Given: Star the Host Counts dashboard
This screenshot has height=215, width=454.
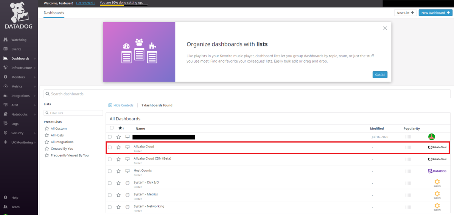Looking at the screenshot, I should coord(118,171).
